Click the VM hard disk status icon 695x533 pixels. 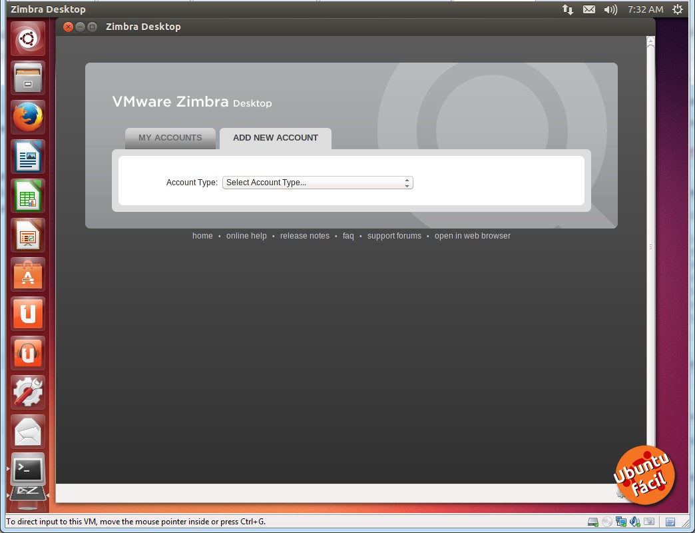click(x=592, y=522)
